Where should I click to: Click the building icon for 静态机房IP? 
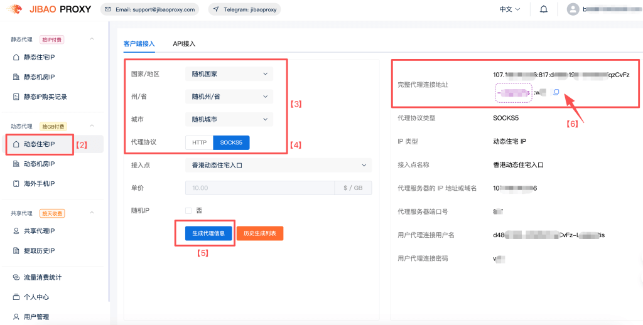tap(16, 77)
